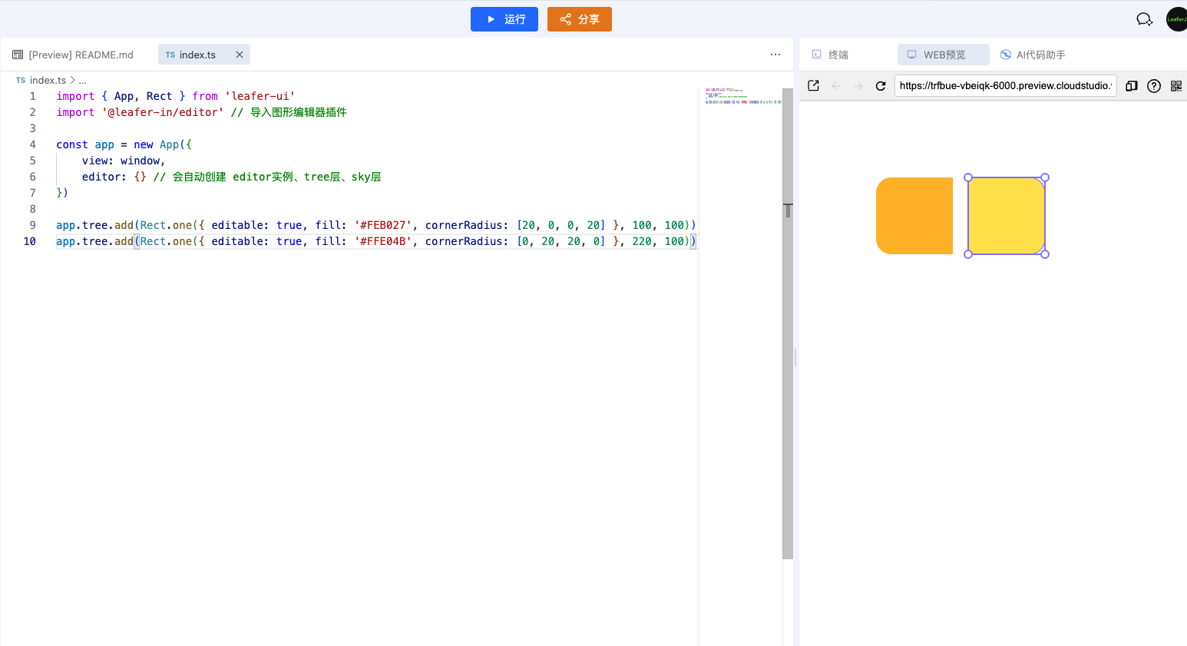Open the AI代码助手 tab

1033,55
